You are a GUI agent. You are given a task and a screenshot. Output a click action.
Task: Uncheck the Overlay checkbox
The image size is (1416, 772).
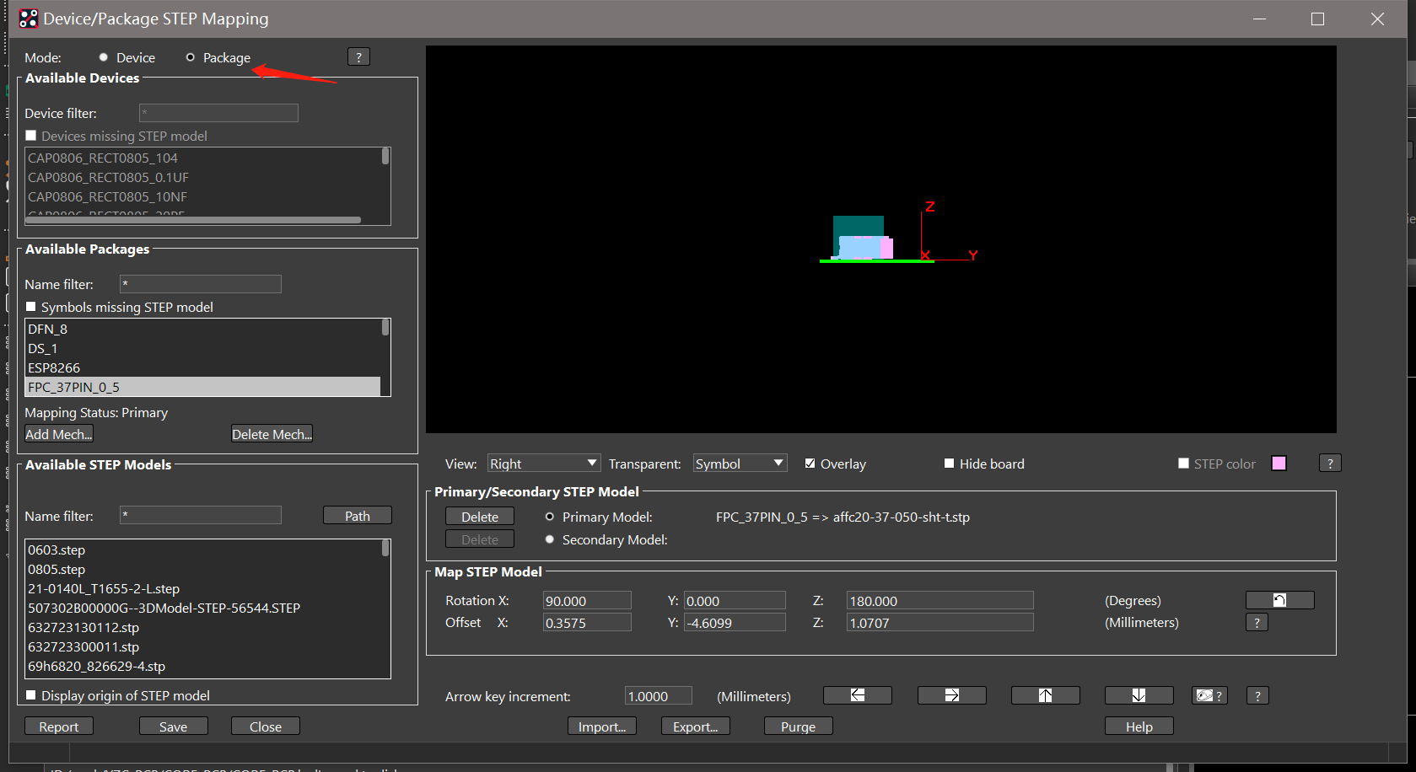(810, 464)
